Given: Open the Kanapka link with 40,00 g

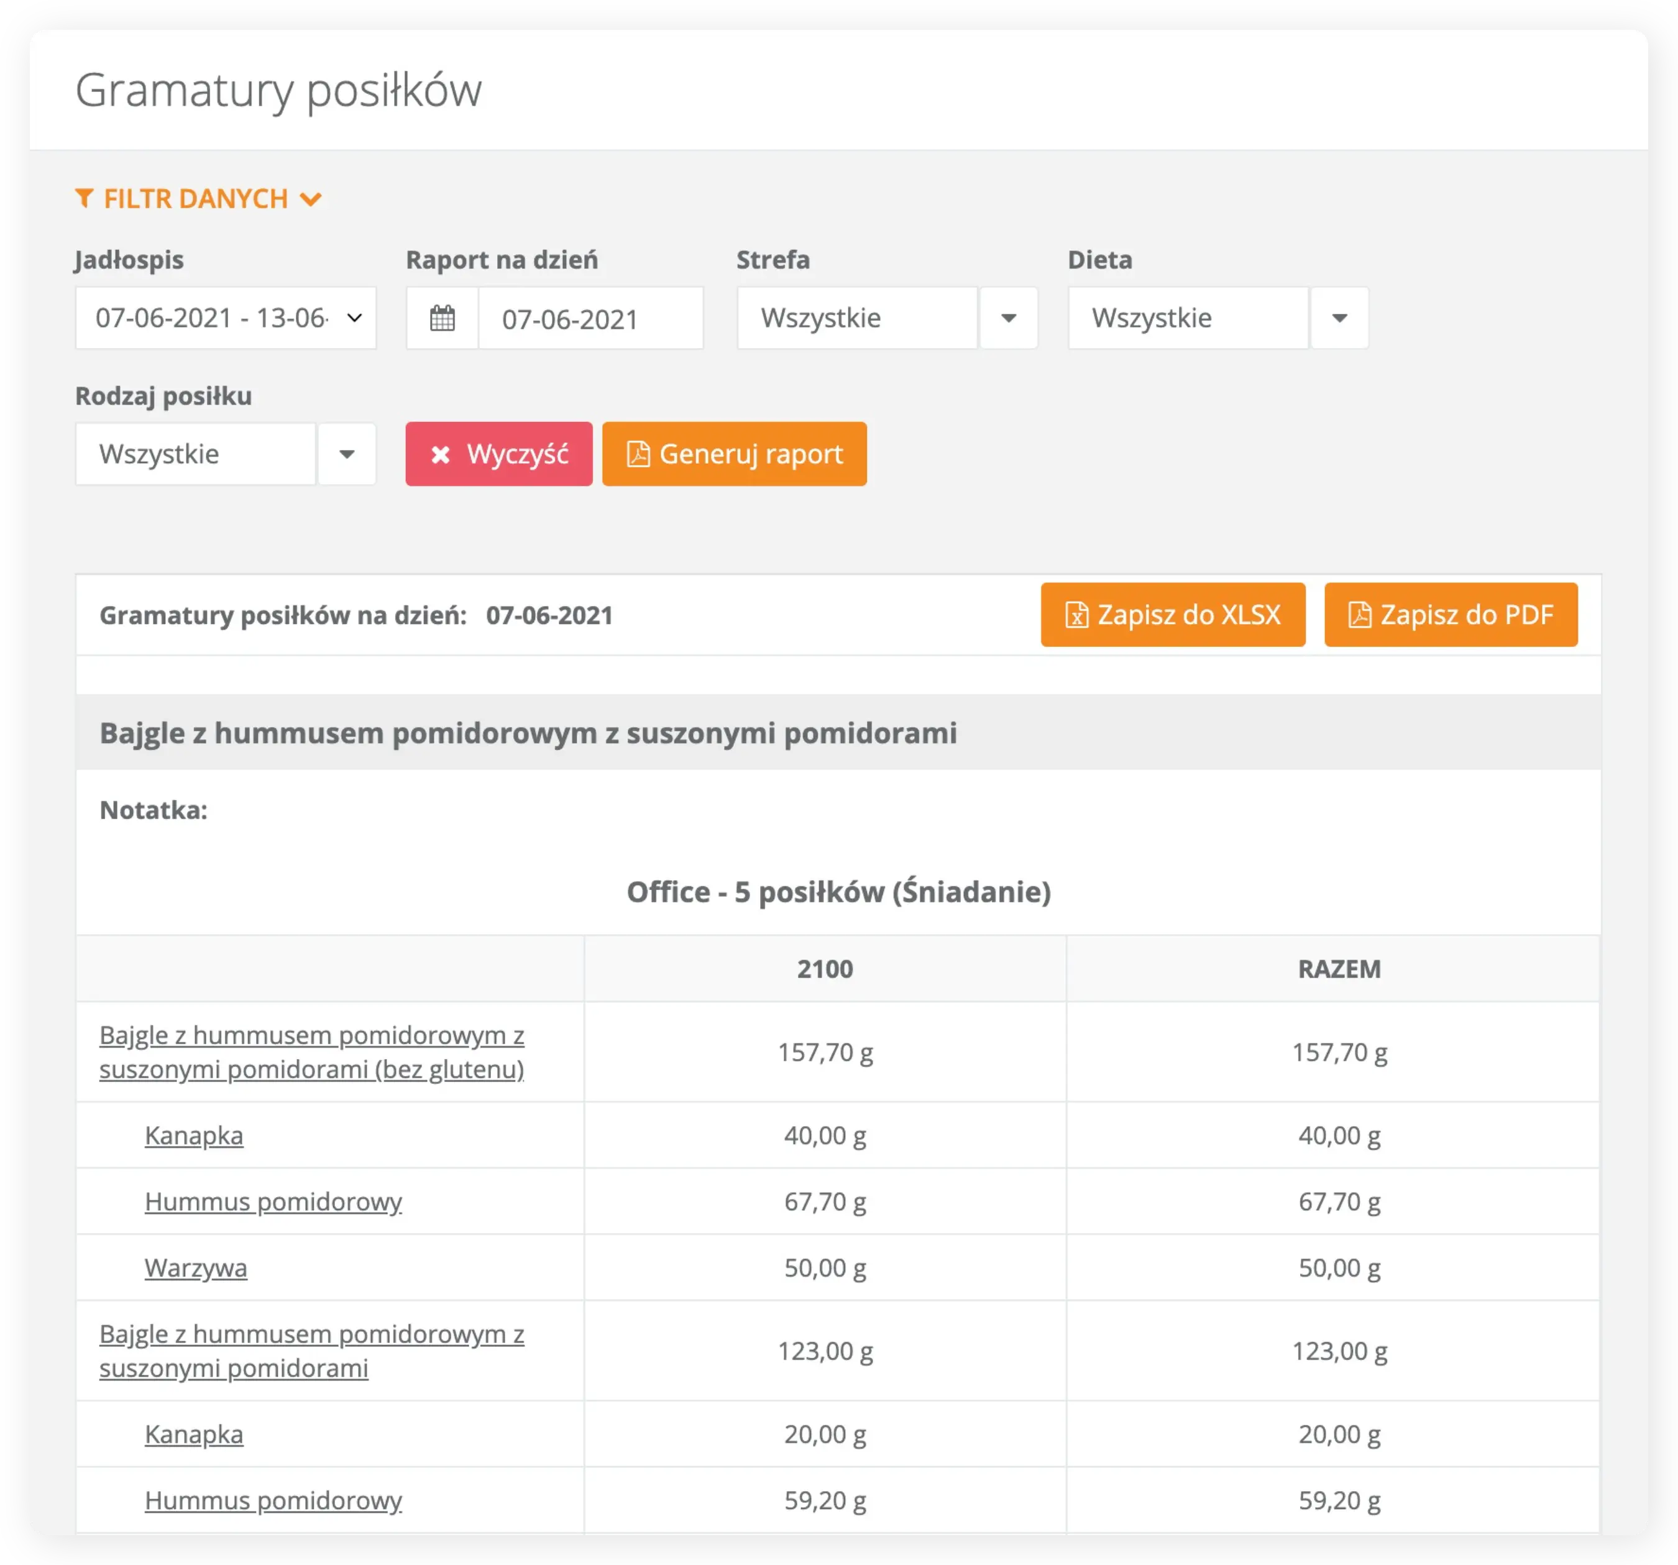Looking at the screenshot, I should click(x=194, y=1136).
